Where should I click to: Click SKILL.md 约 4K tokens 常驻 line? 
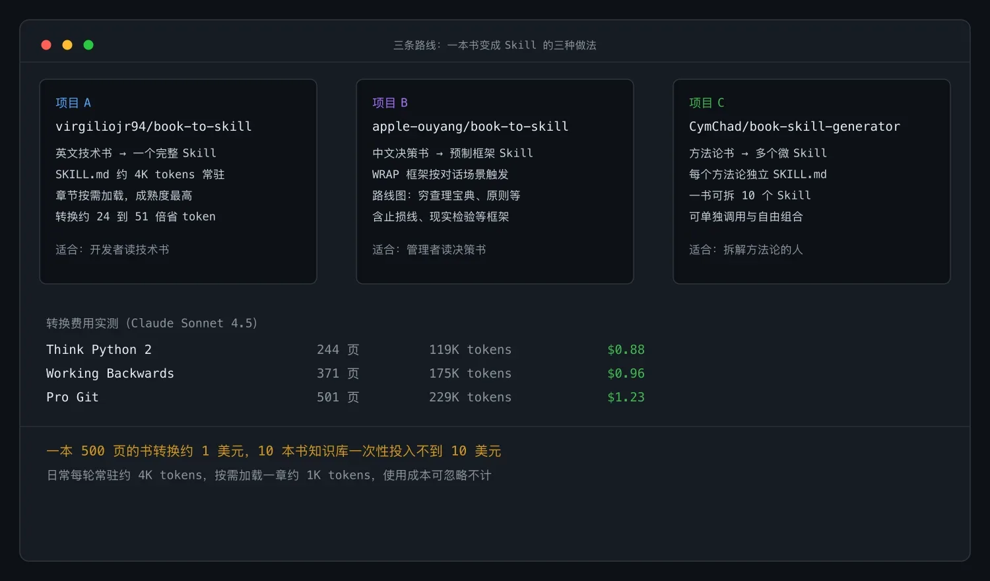pyautogui.click(x=140, y=174)
